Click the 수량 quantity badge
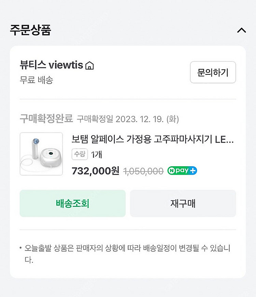The height and width of the screenshot is (297, 256). click(x=80, y=154)
